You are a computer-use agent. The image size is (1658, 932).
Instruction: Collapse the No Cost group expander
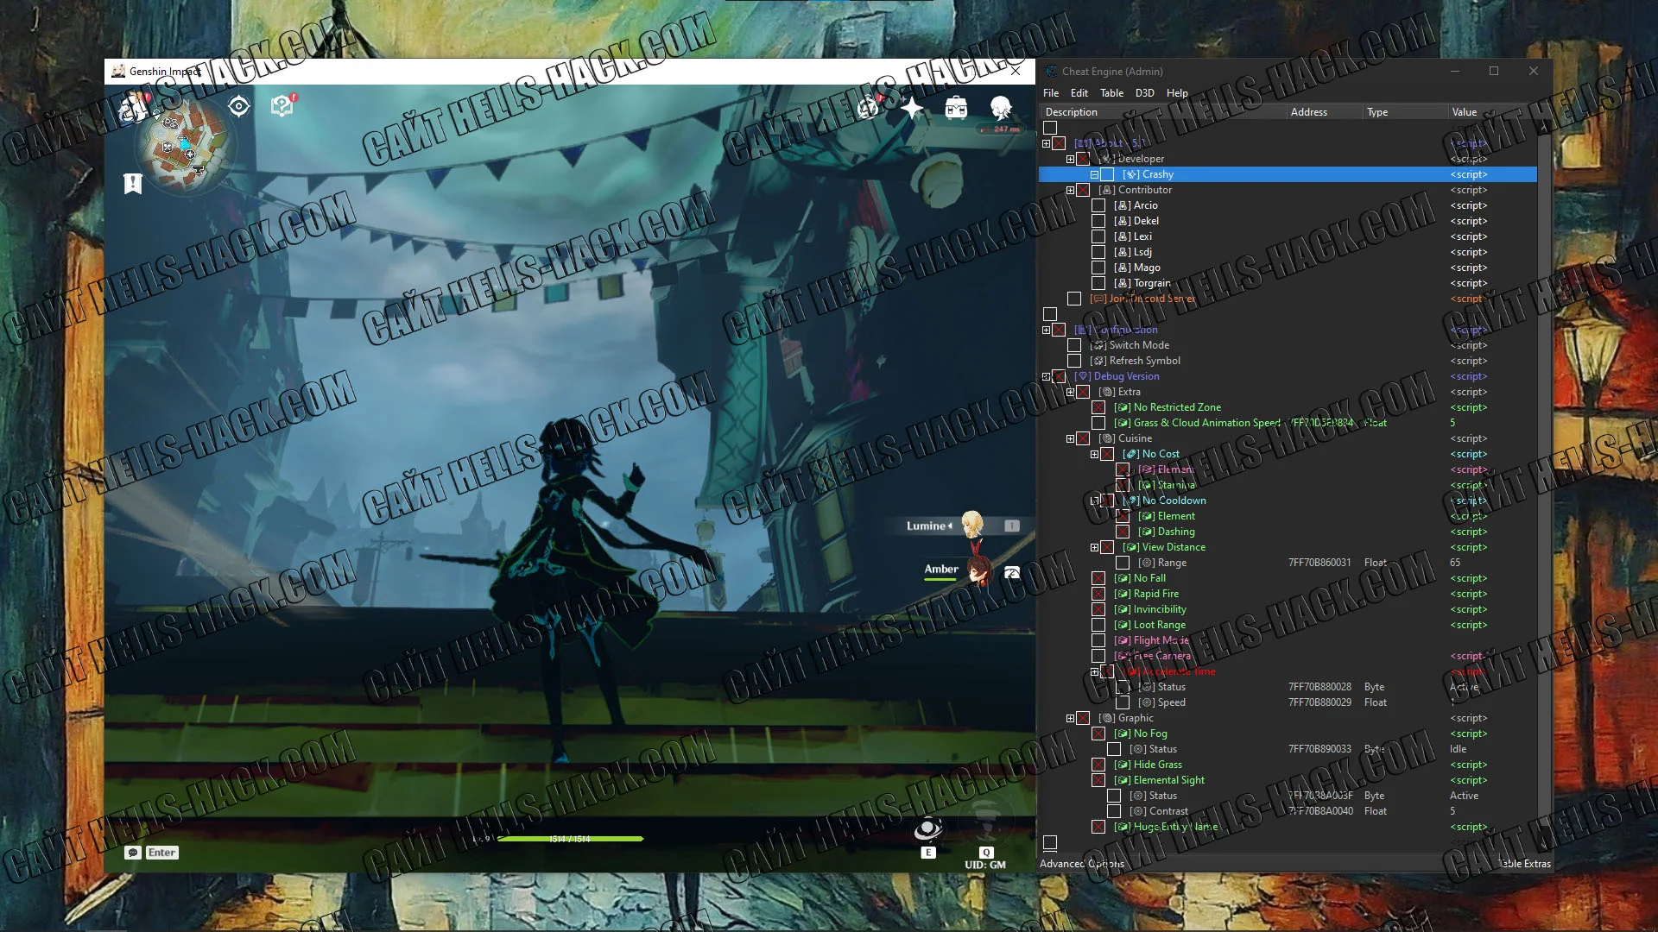pyautogui.click(x=1095, y=454)
